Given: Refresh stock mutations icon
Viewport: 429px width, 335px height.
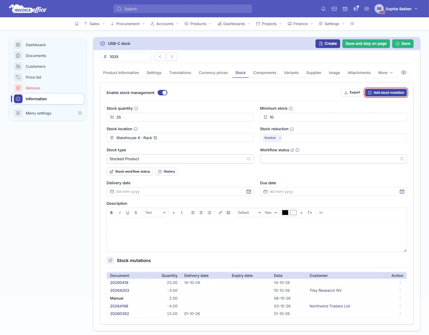Looking at the screenshot, I should pyautogui.click(x=110, y=260).
